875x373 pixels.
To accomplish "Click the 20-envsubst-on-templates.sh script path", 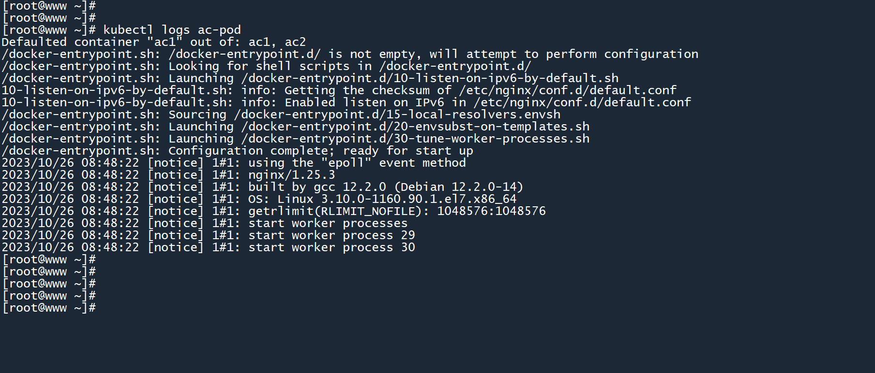I will click(x=415, y=127).
